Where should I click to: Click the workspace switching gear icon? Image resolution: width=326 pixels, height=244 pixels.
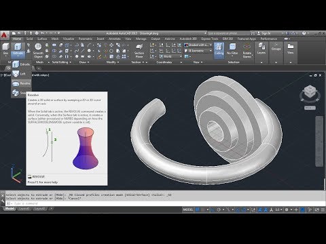pos(287,209)
